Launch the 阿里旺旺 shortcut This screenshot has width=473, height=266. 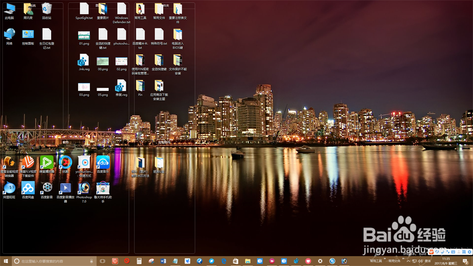click(9, 190)
